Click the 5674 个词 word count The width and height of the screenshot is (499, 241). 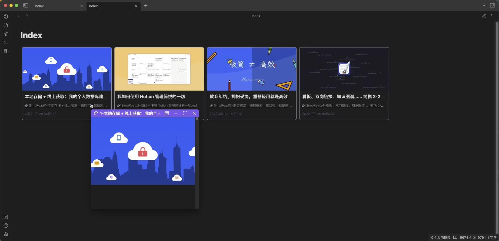pos(468,237)
